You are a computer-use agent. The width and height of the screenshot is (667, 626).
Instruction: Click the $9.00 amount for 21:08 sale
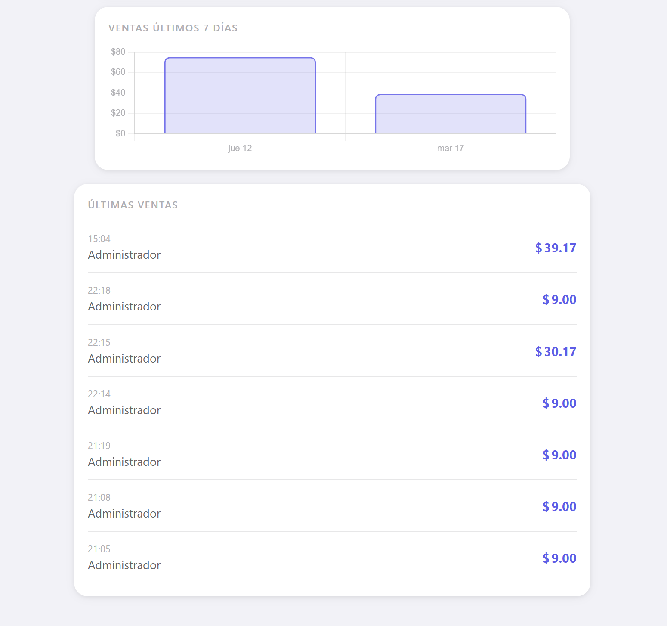coord(559,507)
